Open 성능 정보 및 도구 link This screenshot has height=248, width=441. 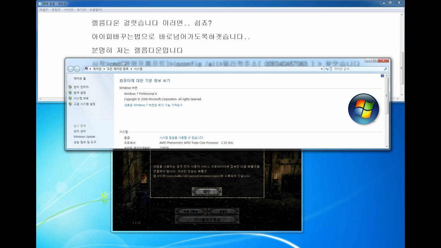[x=85, y=142]
